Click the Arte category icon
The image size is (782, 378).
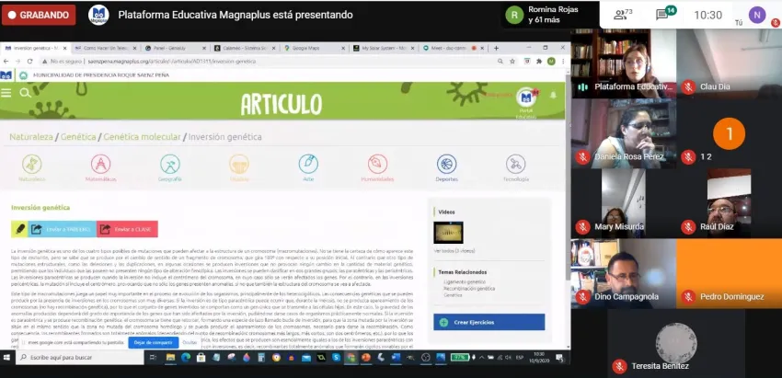[308, 164]
